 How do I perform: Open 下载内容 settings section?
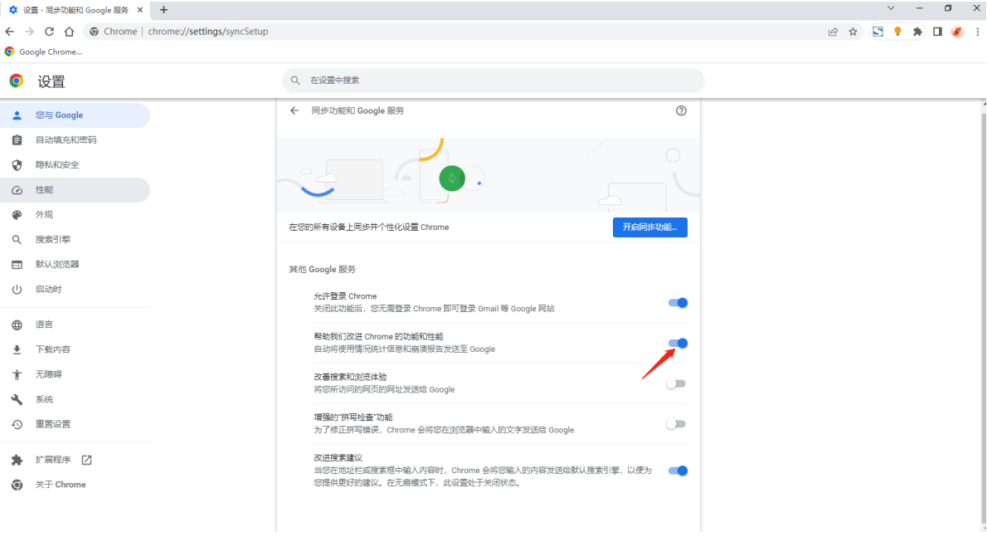click(75, 349)
